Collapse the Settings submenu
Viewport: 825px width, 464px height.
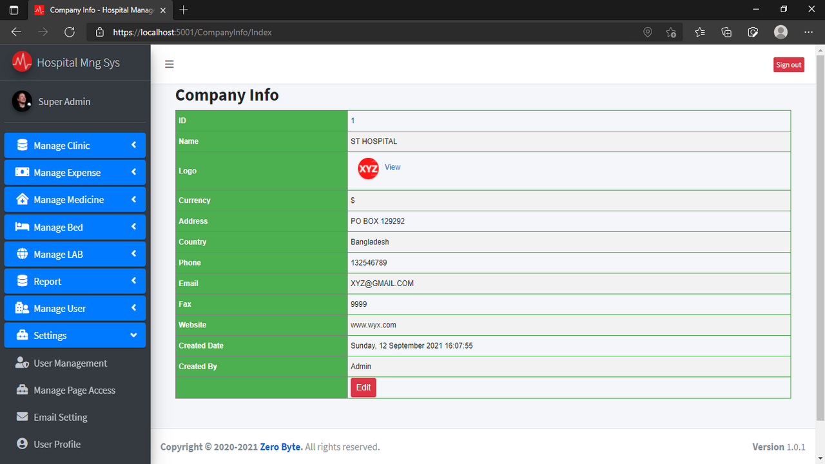pyautogui.click(x=134, y=335)
